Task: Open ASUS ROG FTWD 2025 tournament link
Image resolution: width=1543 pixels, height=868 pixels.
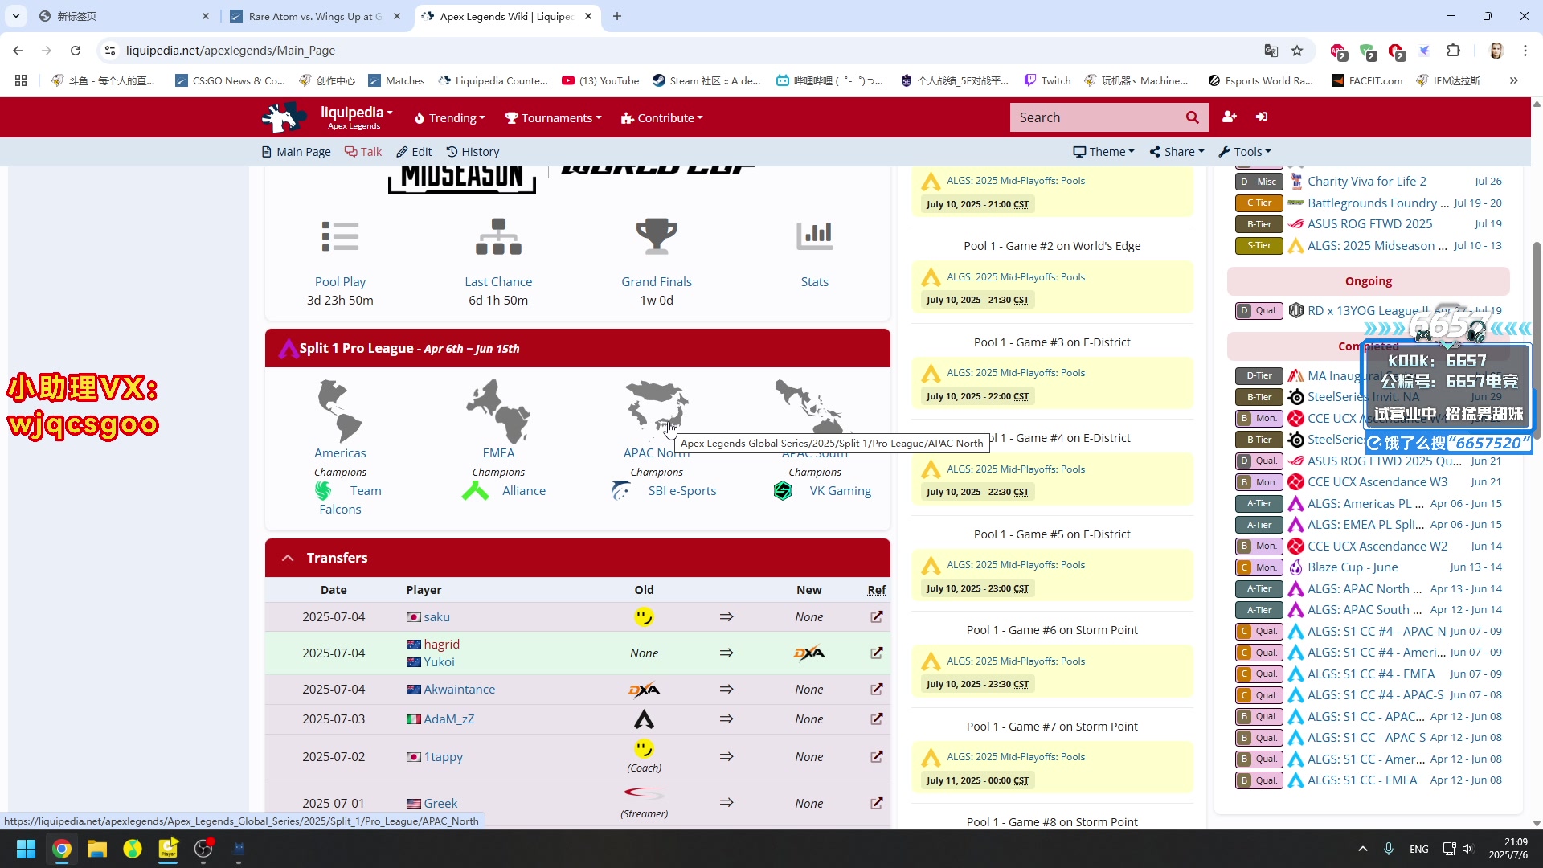Action: tap(1369, 224)
